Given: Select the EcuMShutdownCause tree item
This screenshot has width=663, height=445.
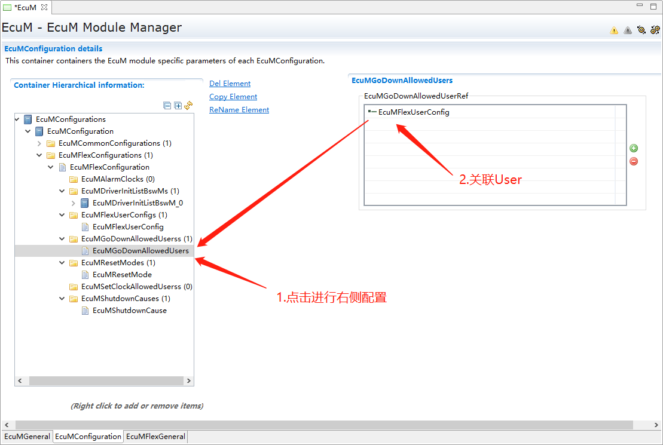Looking at the screenshot, I should point(129,311).
